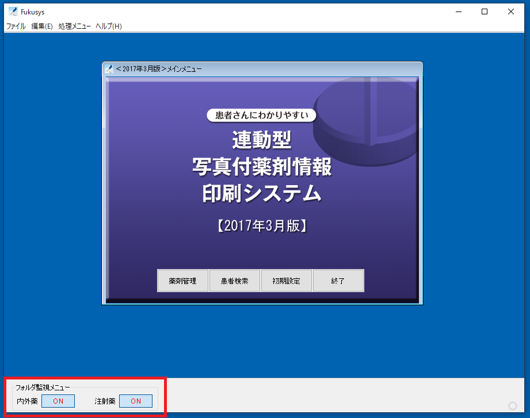530x418 pixels.
Task: Click the 患者検索 button
Action: point(235,281)
